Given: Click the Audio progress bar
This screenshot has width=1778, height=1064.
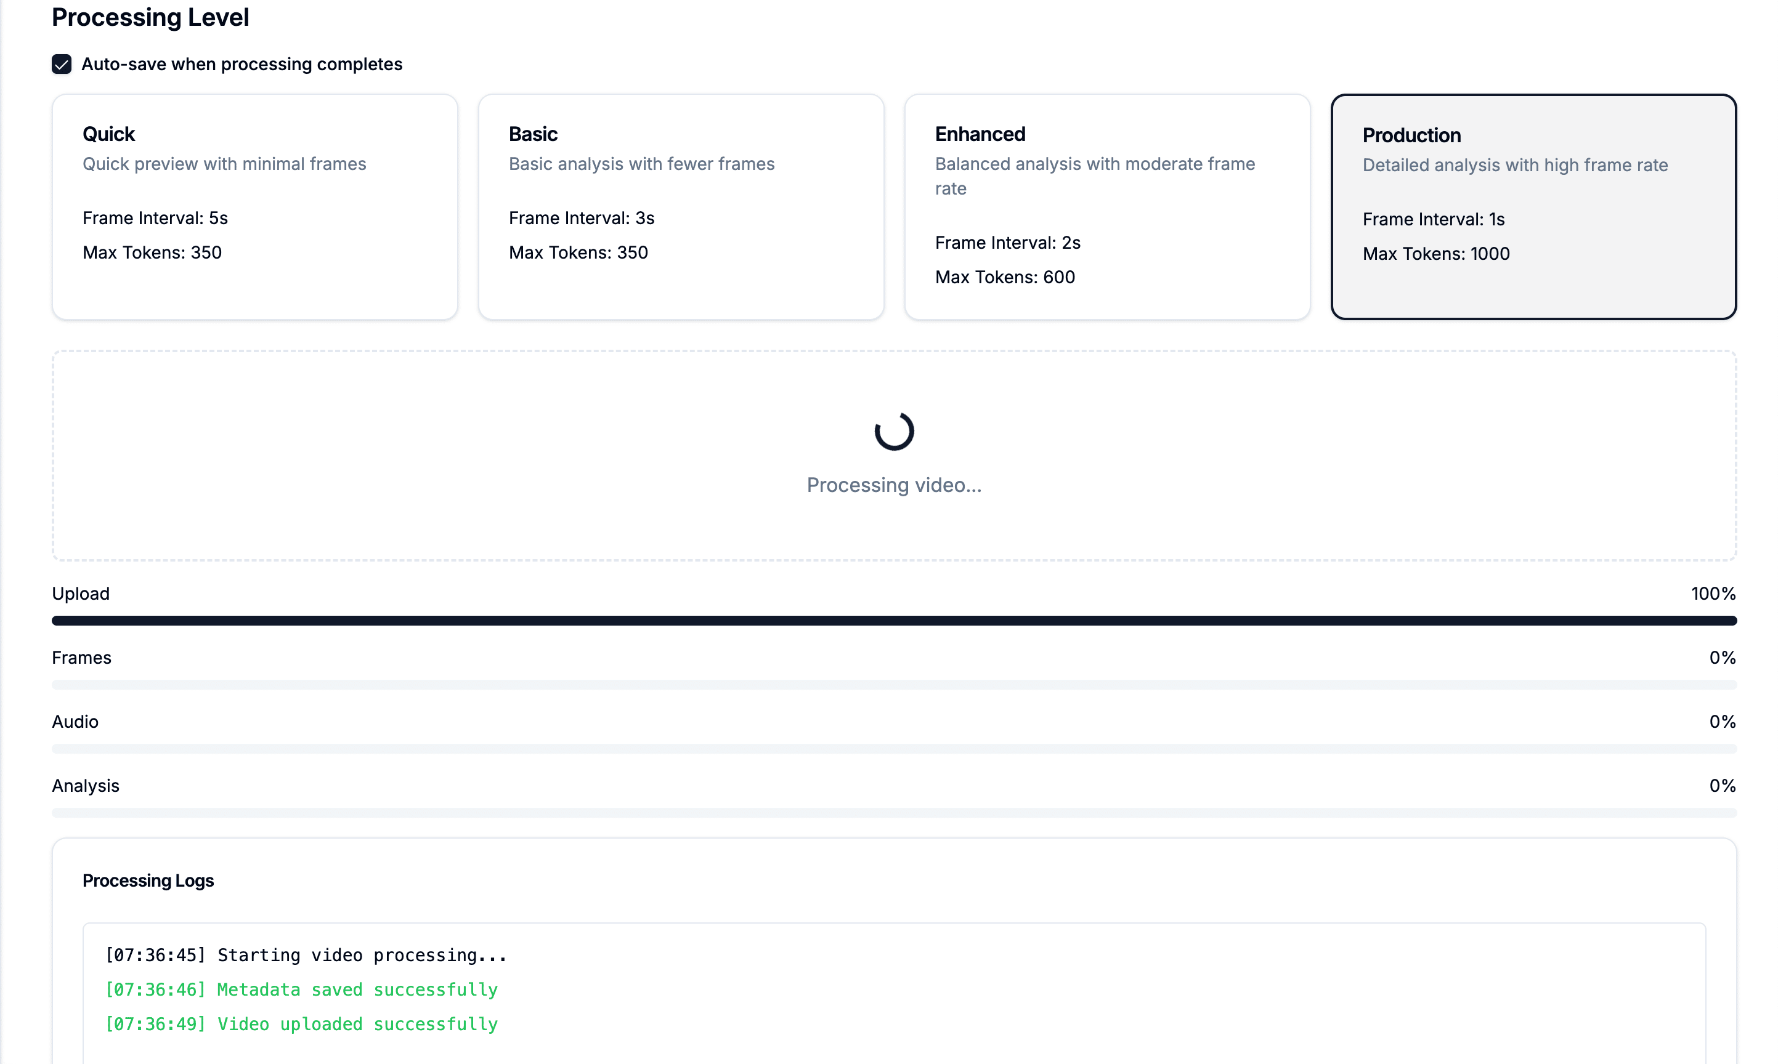Looking at the screenshot, I should coord(894,749).
